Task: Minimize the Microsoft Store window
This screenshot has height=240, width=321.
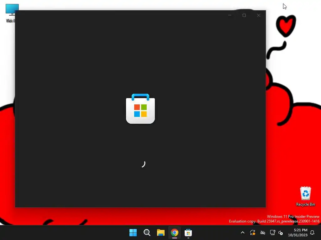Action: pyautogui.click(x=230, y=15)
